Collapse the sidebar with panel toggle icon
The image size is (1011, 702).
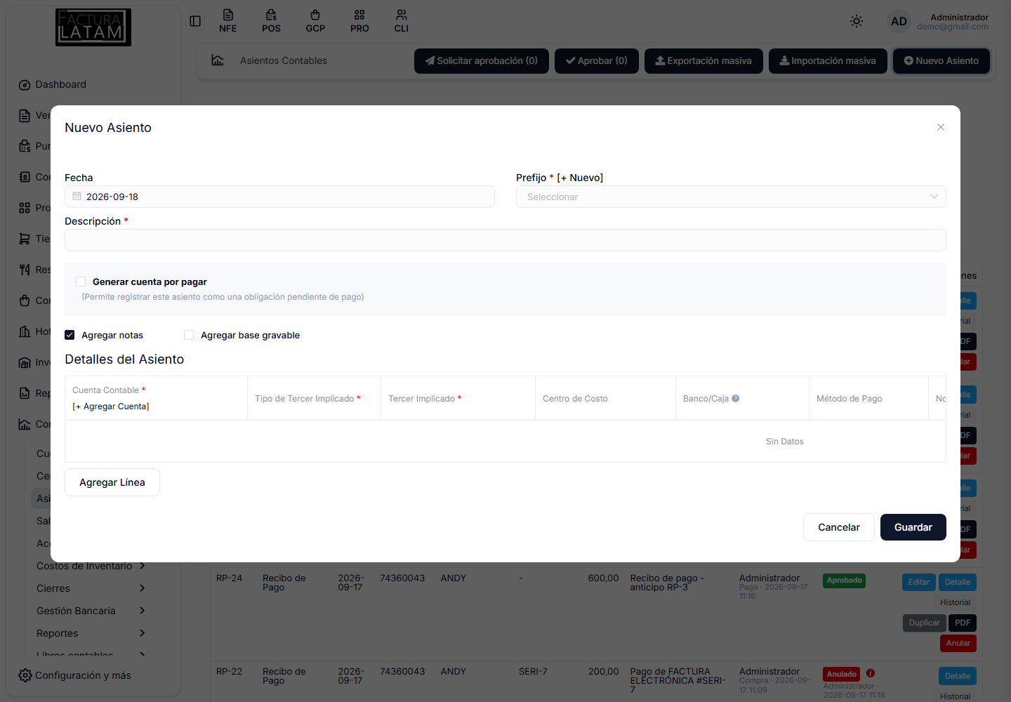(x=195, y=21)
